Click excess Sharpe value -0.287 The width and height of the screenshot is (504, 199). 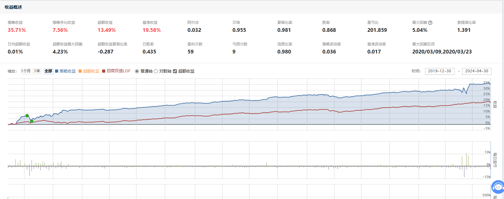point(106,52)
